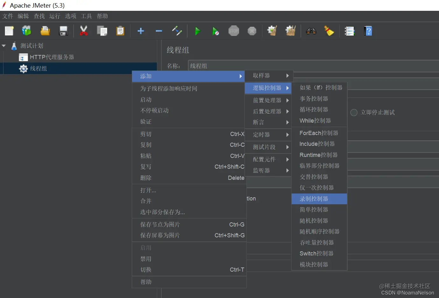This screenshot has height=298, width=439.
Task: Click the plus toolbar icon
Action: [141, 31]
